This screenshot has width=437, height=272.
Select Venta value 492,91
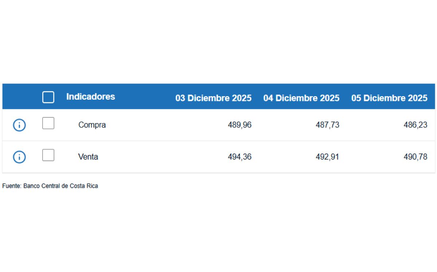coord(327,157)
